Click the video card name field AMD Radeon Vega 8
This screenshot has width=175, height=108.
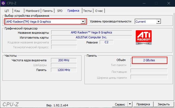pos(91,32)
